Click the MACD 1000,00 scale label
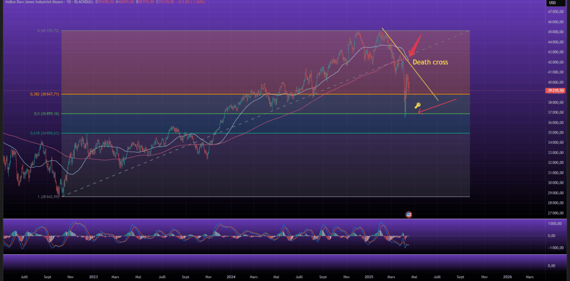This screenshot has width=570, height=281. point(554,224)
